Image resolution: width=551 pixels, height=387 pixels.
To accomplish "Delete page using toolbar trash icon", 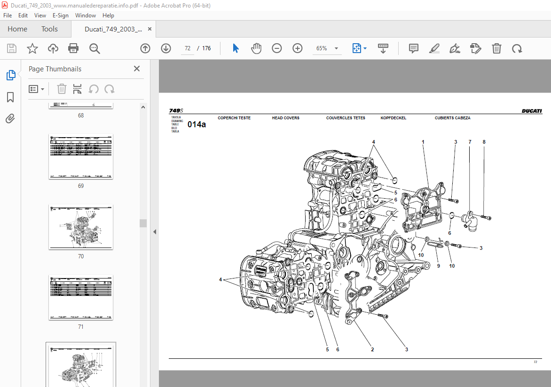I will coord(496,48).
